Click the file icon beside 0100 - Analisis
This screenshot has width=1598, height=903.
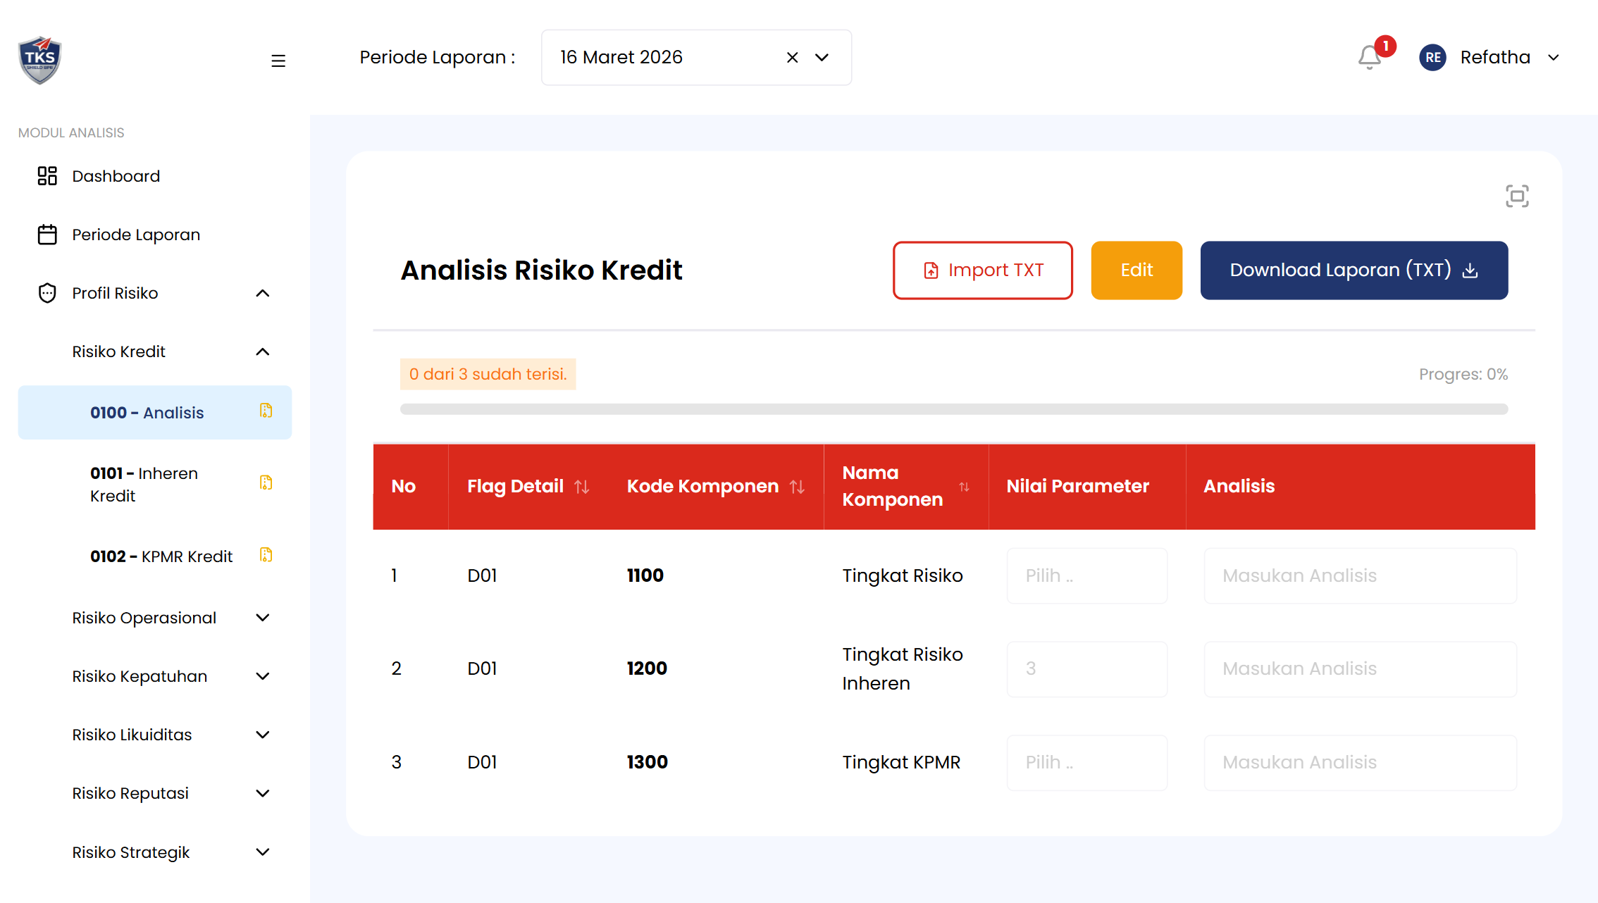[x=266, y=412]
